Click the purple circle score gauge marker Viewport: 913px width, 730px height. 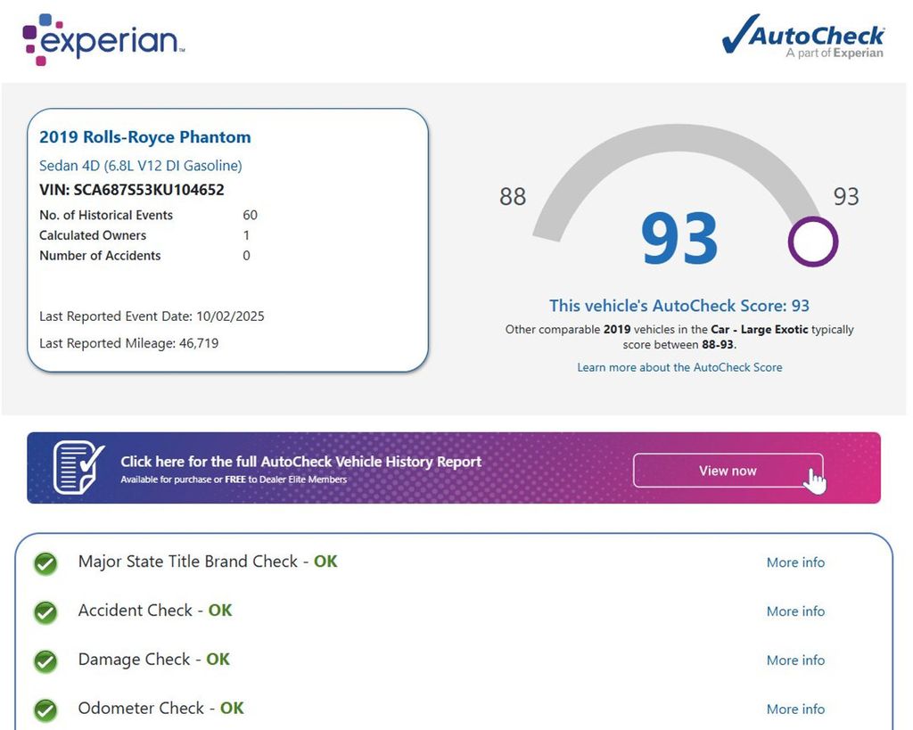point(812,242)
